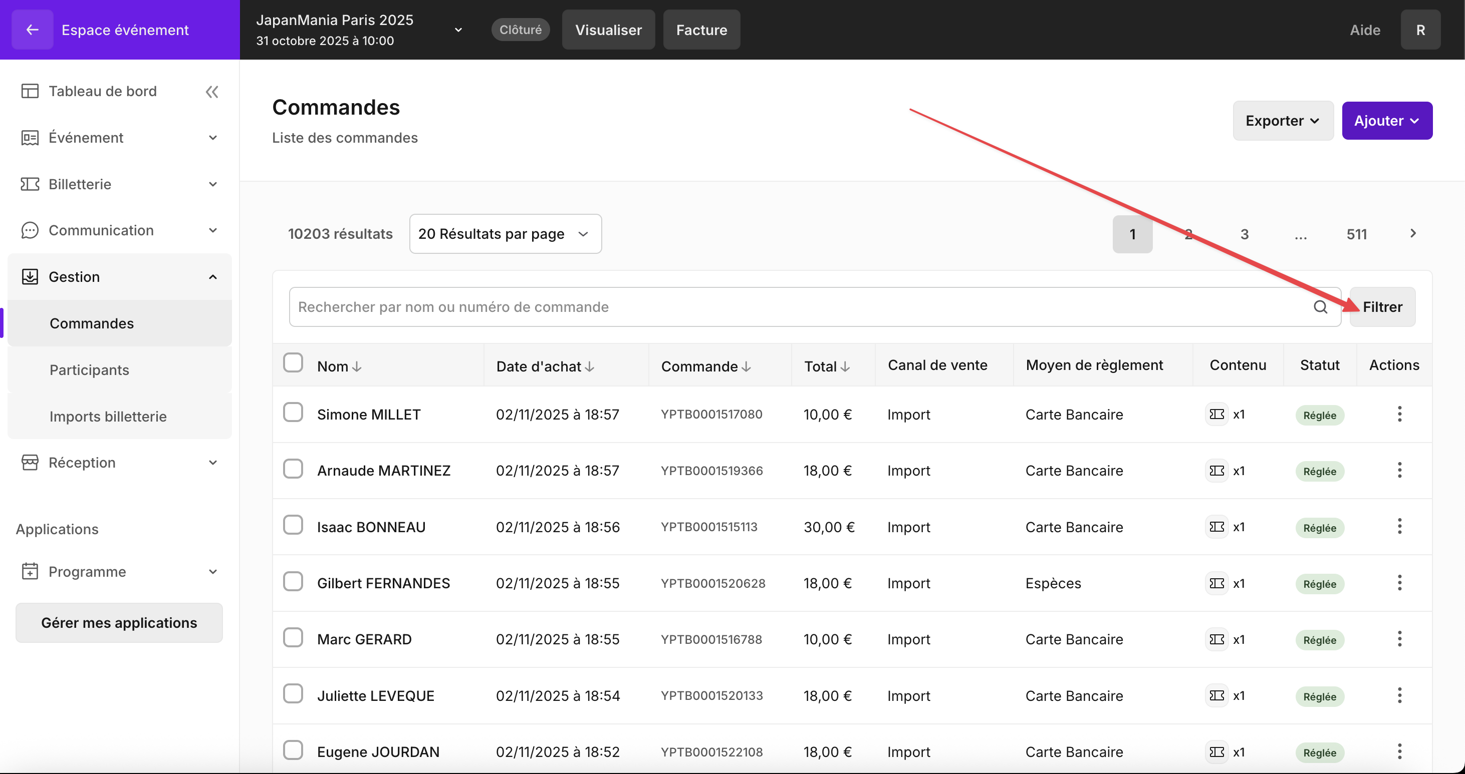This screenshot has height=774, width=1465.
Task: Go to Imports billetterie
Action: [108, 417]
